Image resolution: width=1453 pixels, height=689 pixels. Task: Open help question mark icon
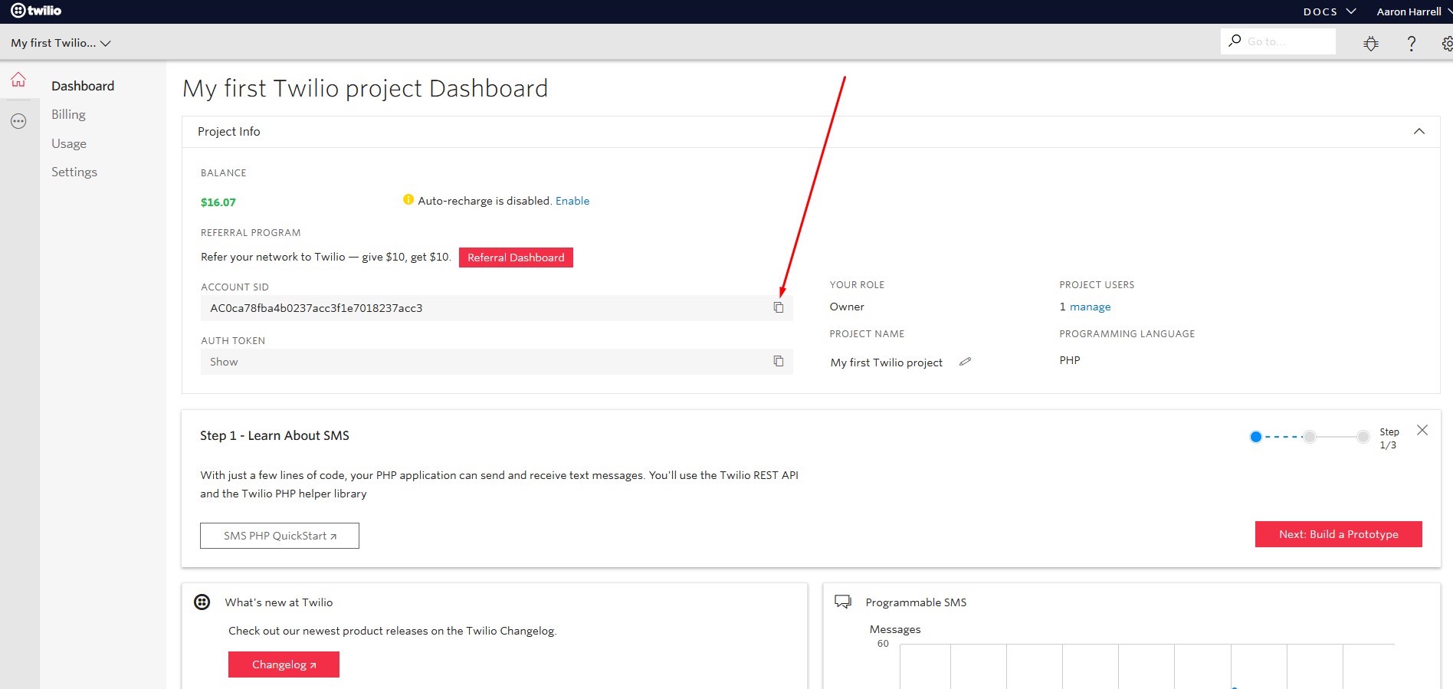tap(1411, 44)
